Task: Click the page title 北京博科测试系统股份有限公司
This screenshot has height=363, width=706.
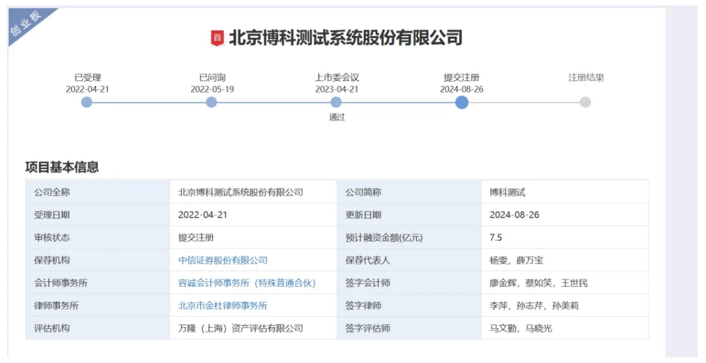Action: 346,38
